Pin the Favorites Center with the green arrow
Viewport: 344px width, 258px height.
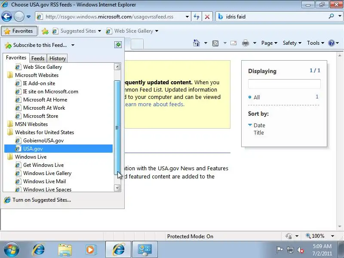point(118,45)
